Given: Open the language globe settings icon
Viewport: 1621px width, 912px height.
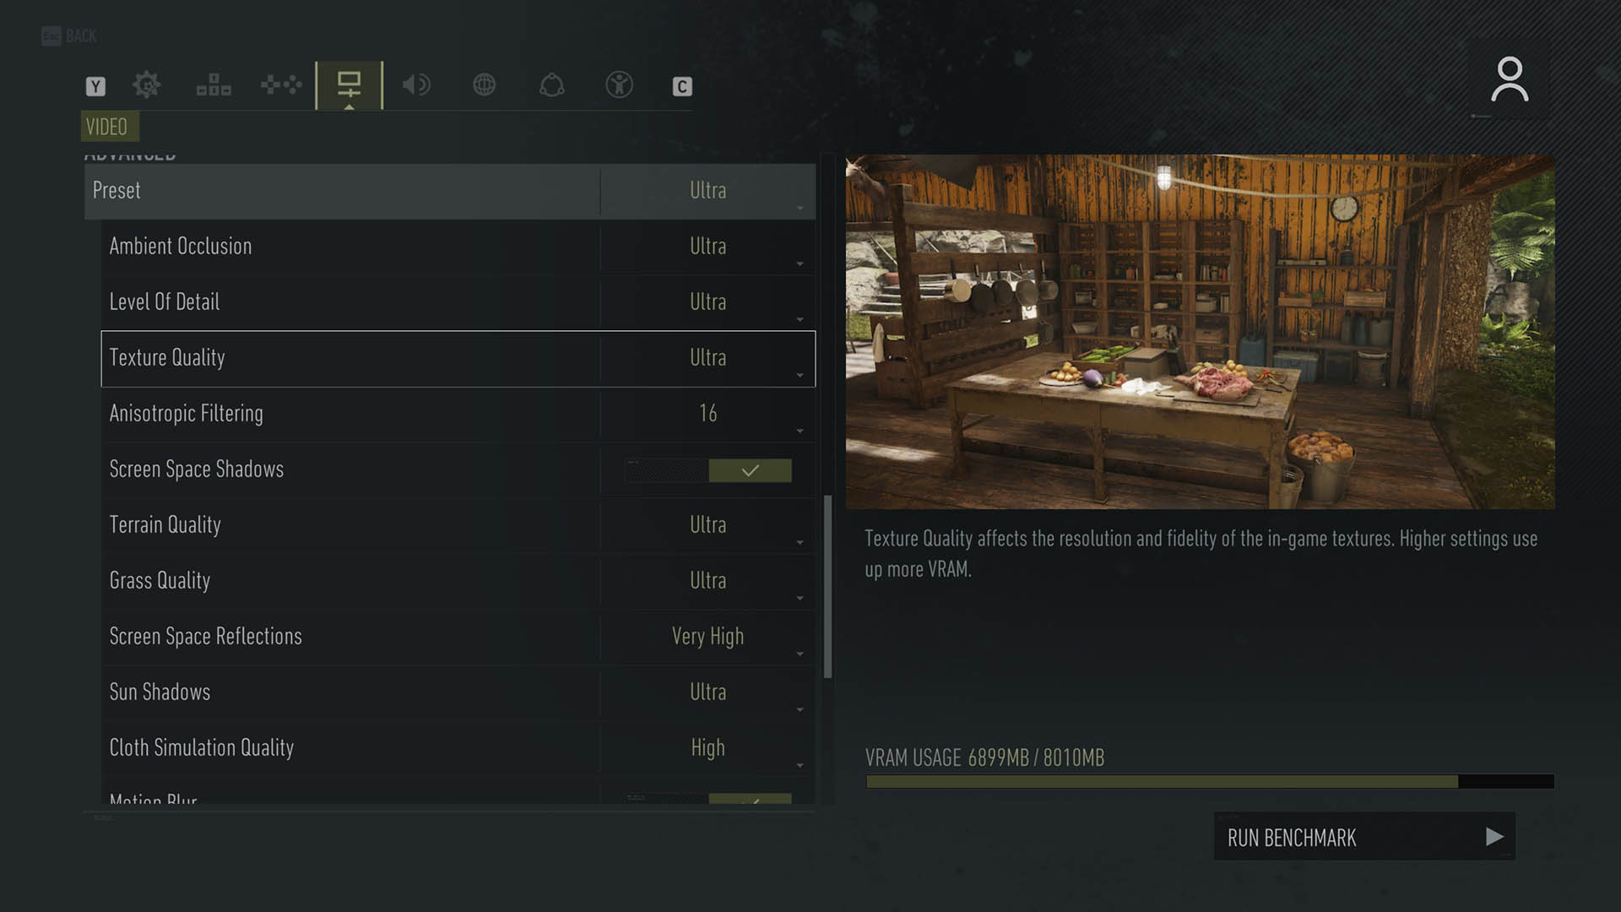Looking at the screenshot, I should pos(484,85).
